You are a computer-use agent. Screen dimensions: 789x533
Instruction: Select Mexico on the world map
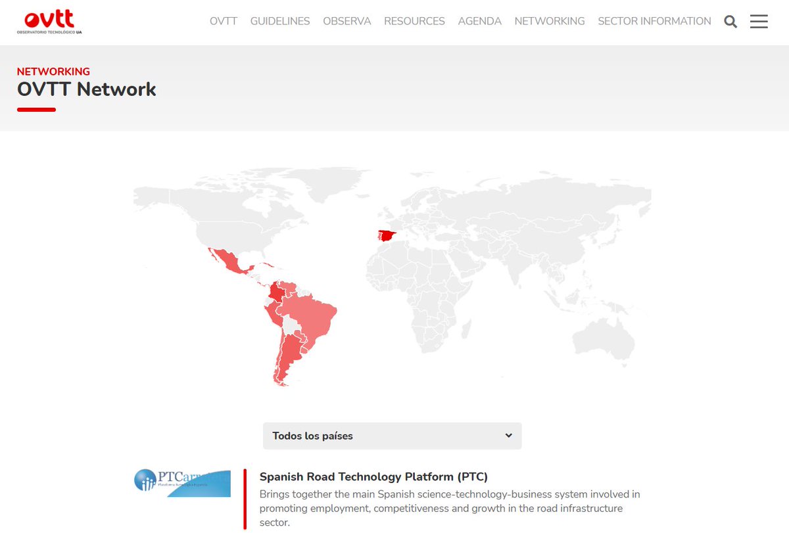point(231,261)
